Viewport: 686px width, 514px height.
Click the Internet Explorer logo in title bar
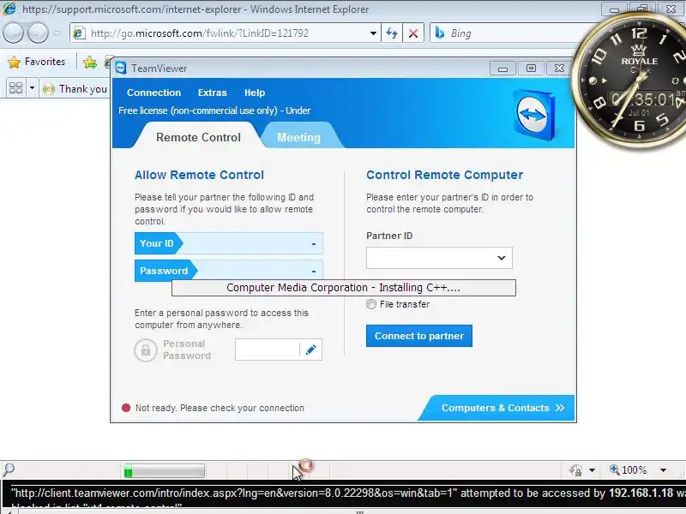pos(9,9)
